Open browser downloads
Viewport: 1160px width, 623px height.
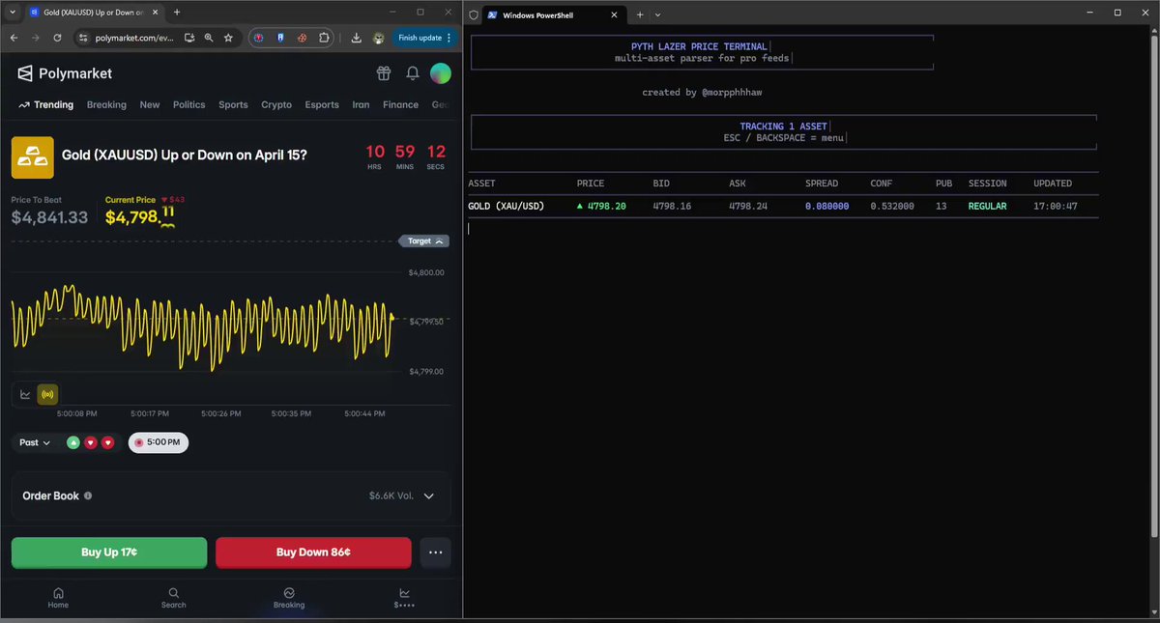click(x=356, y=38)
